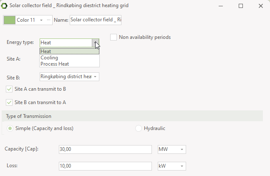
Task: Edit the Name text field
Action: tap(95, 20)
